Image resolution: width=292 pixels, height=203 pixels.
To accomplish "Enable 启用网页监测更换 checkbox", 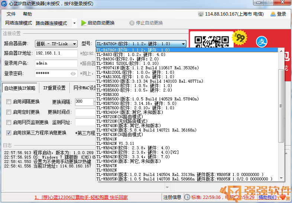I will coord(9,122).
